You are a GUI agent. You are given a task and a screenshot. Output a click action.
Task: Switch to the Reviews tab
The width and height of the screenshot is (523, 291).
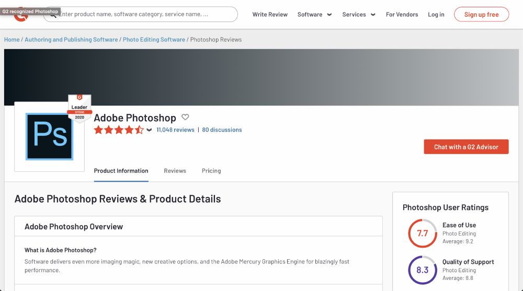pos(175,171)
